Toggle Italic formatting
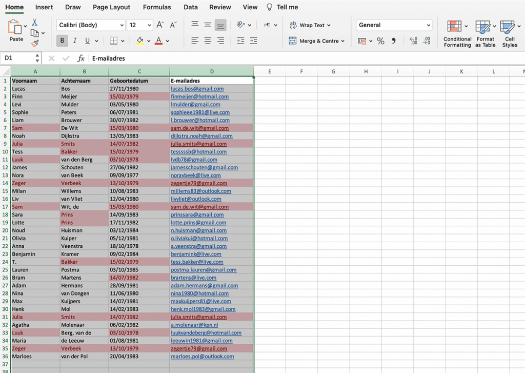525x373 pixels. pos(75,41)
